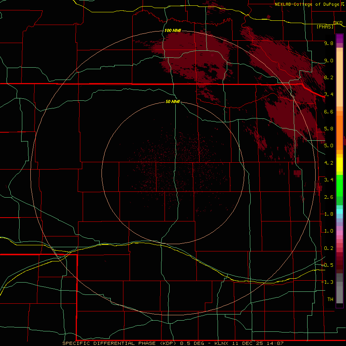Viewport: 346px width, 346px height.
Task: Click the 1.0 value on the color scale
Action: tap(329, 231)
